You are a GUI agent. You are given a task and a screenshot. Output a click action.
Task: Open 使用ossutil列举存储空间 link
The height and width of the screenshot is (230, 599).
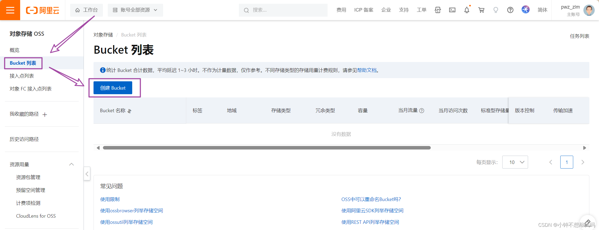(127, 222)
